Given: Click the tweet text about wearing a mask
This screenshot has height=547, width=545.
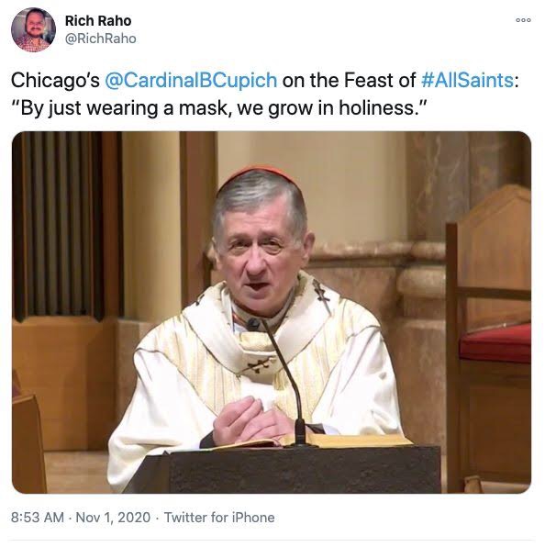Looking at the screenshot, I should (x=219, y=107).
